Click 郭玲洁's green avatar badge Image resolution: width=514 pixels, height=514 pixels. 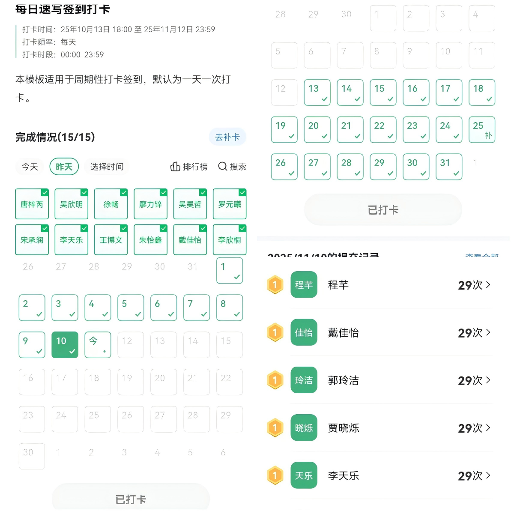click(x=304, y=380)
